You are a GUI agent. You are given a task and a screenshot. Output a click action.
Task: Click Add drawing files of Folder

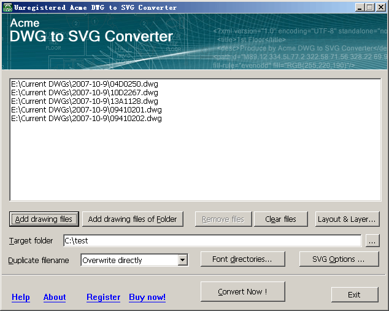[x=133, y=219]
